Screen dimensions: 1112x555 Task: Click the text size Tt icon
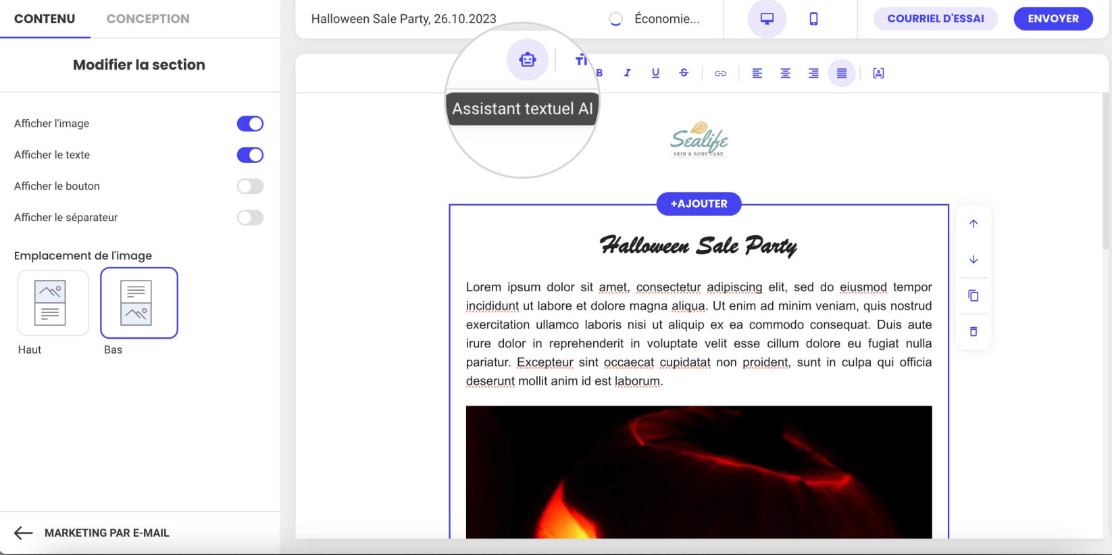[581, 60]
